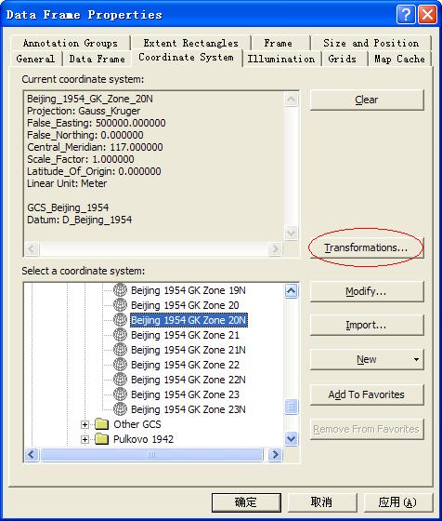The width and height of the screenshot is (442, 521).
Task: Click globe icon beside Beijing 1954 GK Zone 22N
Action: (x=120, y=380)
